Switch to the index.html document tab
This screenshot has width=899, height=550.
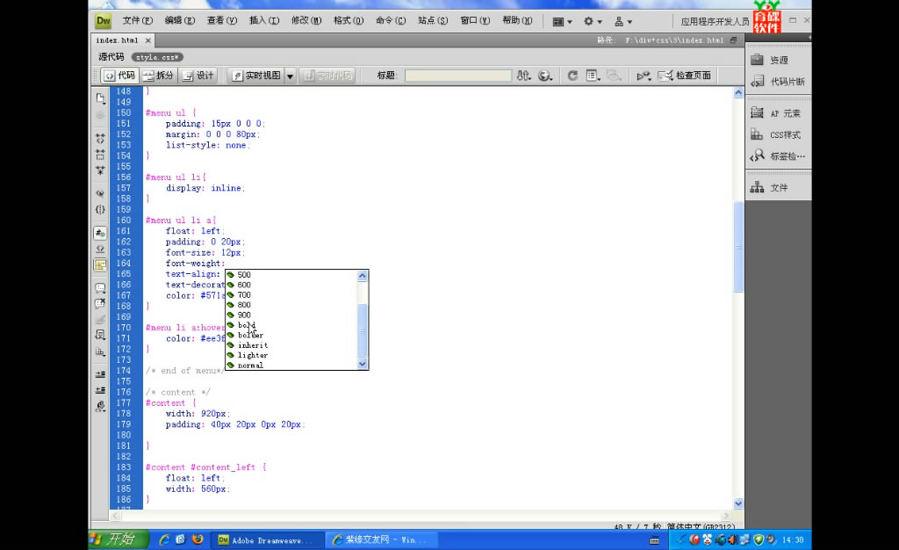(117, 40)
